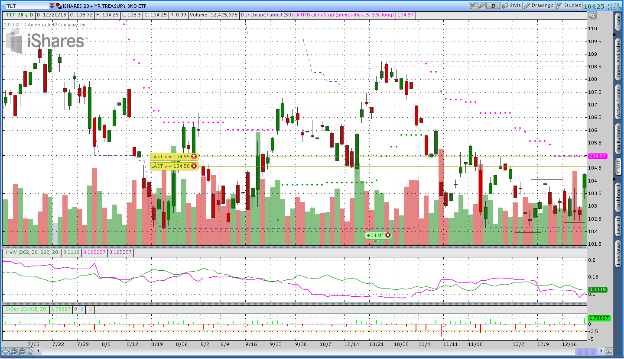Open the Times And Sales side tab
This screenshot has height=359, width=624.
(x=618, y=60)
